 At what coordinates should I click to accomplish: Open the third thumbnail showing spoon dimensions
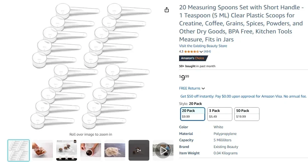67,150
